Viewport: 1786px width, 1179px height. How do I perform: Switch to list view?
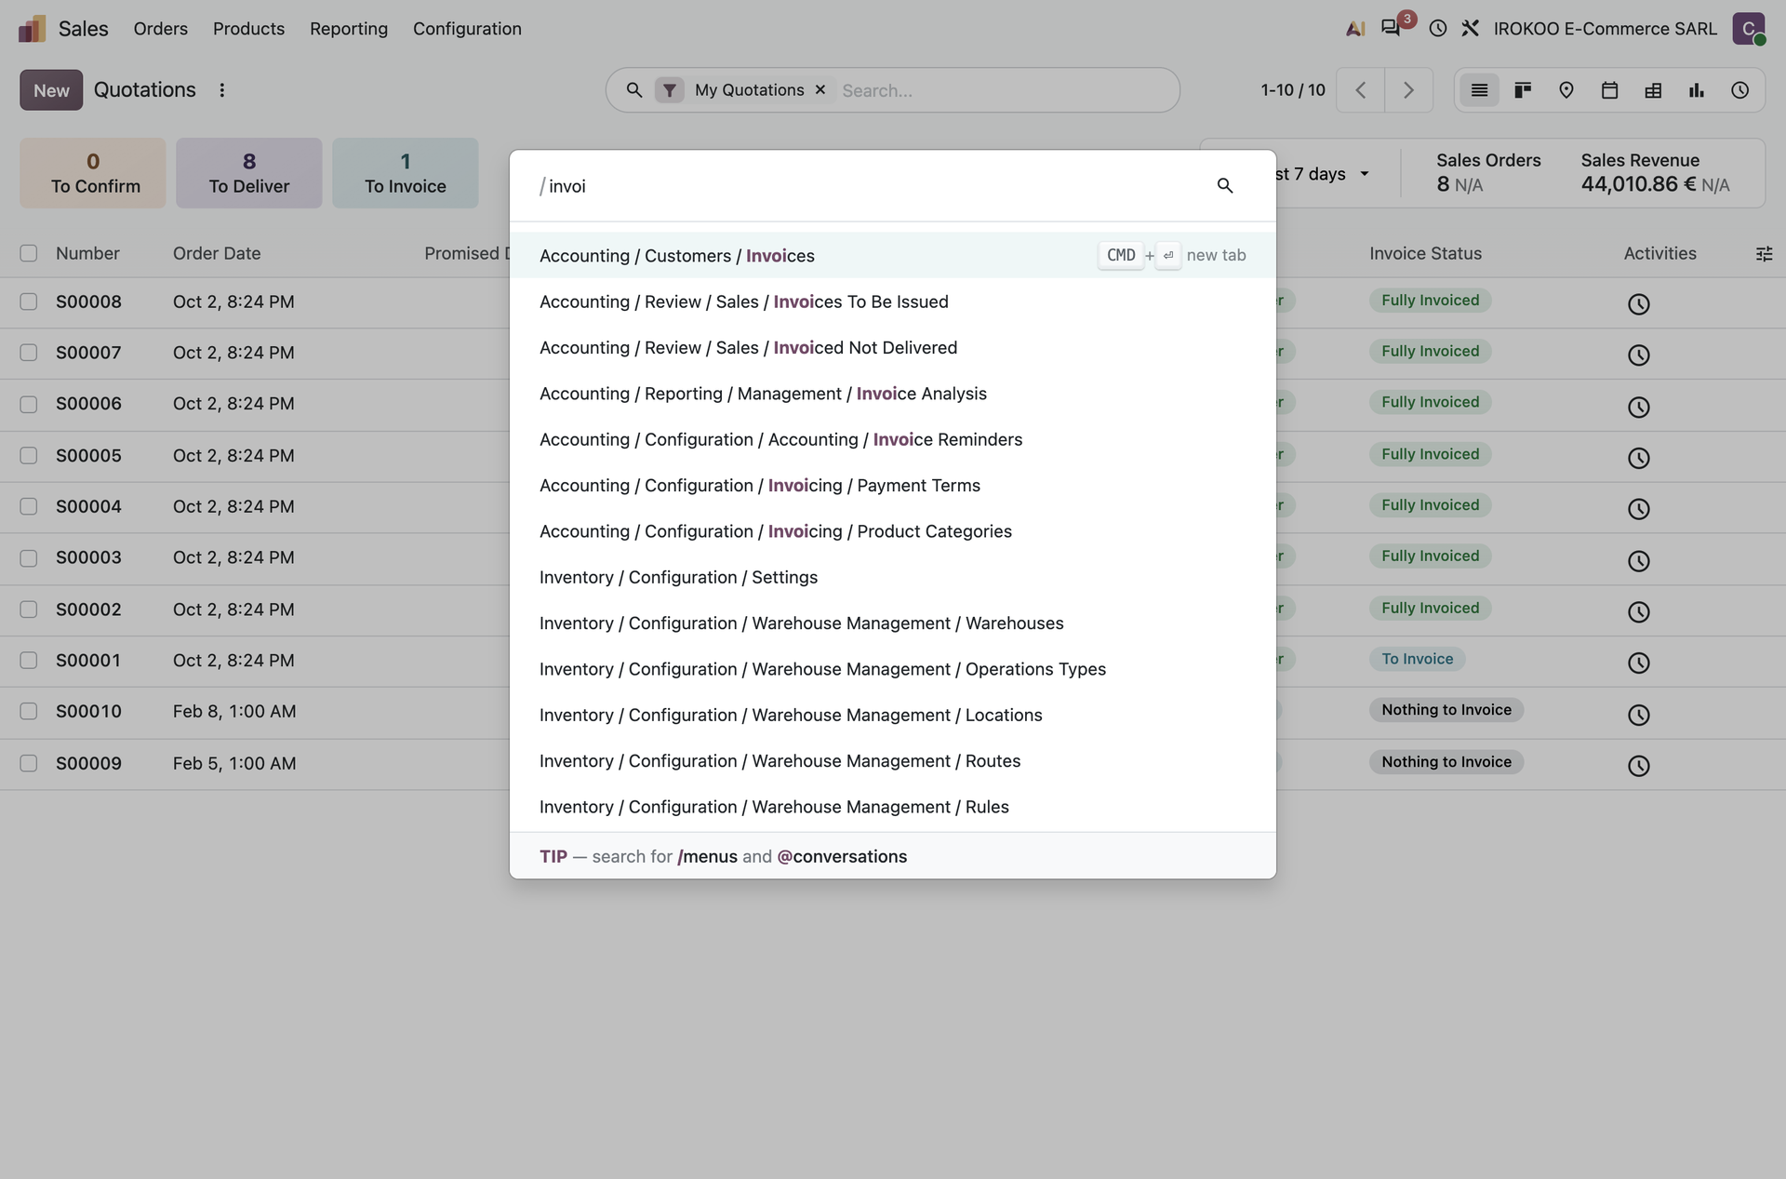click(1479, 90)
